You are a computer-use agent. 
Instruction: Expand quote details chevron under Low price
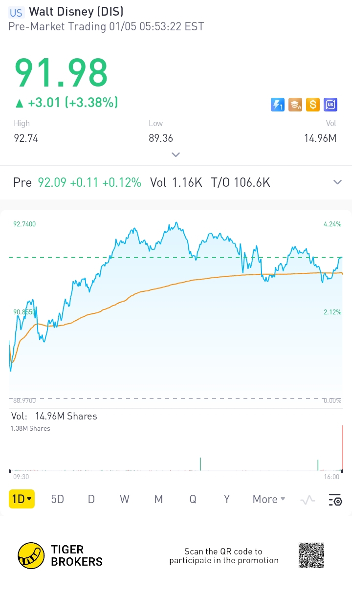click(176, 154)
